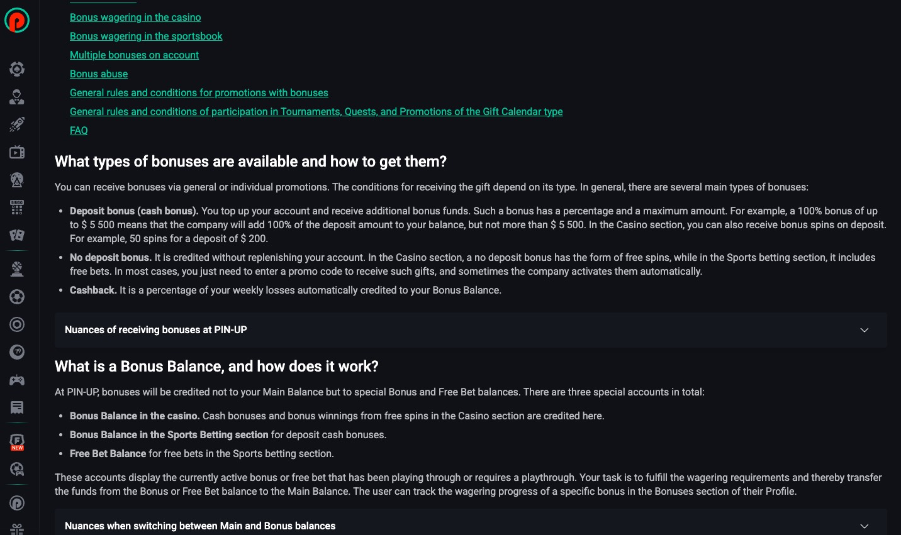Click the PIN-UP logo at top

(17, 19)
